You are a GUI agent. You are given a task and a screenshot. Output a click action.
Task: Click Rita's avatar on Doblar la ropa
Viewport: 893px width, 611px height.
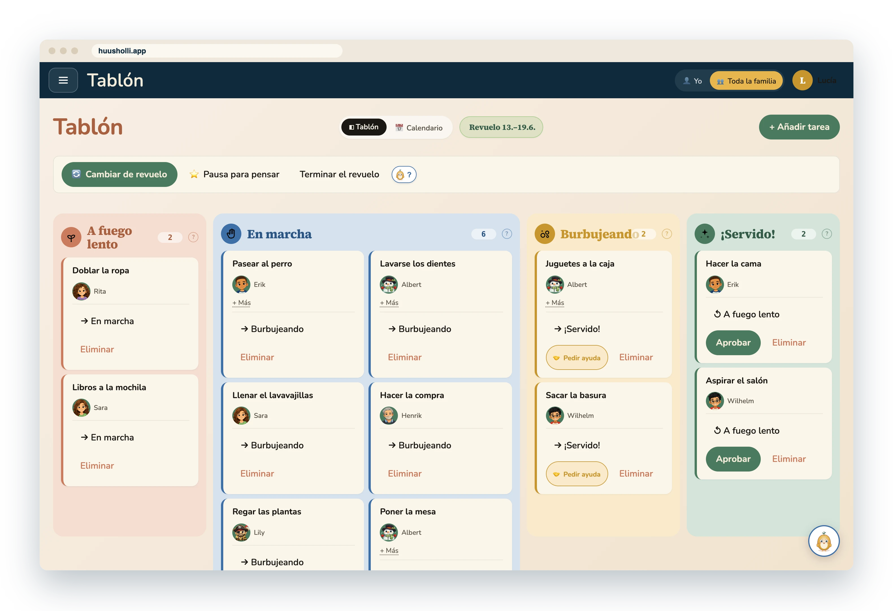(81, 291)
